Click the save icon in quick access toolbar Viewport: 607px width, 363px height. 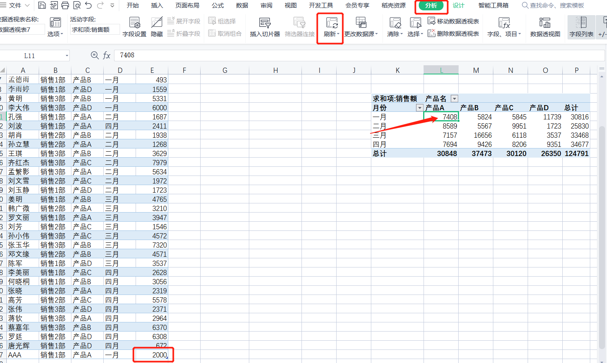[x=42, y=6]
